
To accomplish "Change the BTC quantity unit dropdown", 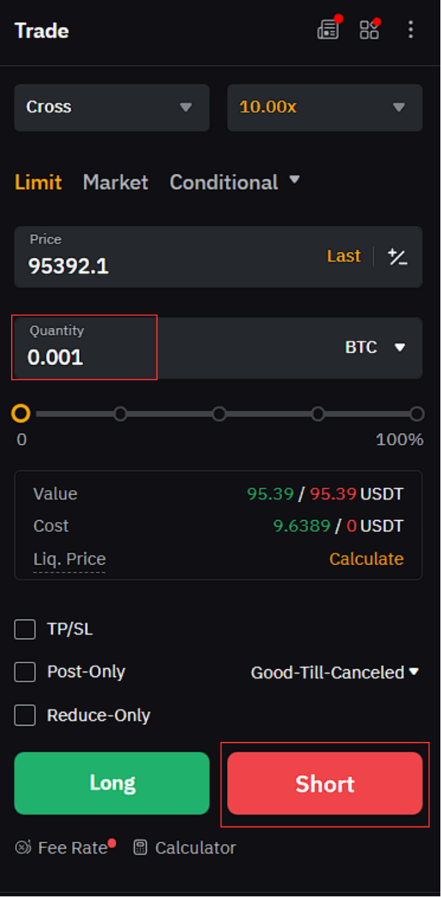I will click(x=376, y=347).
